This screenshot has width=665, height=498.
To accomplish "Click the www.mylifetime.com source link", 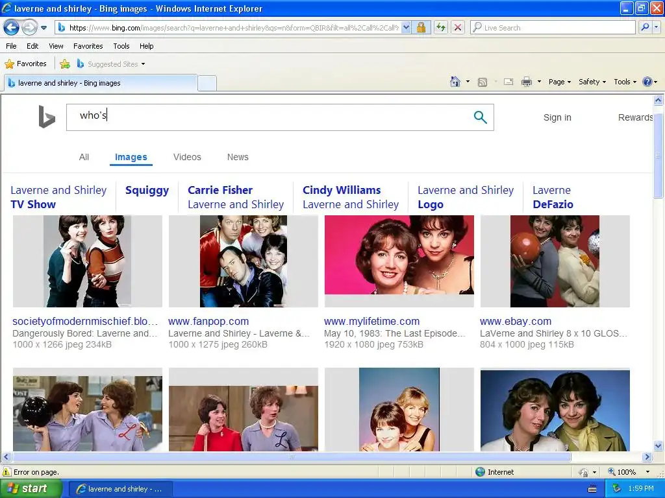I will click(372, 322).
